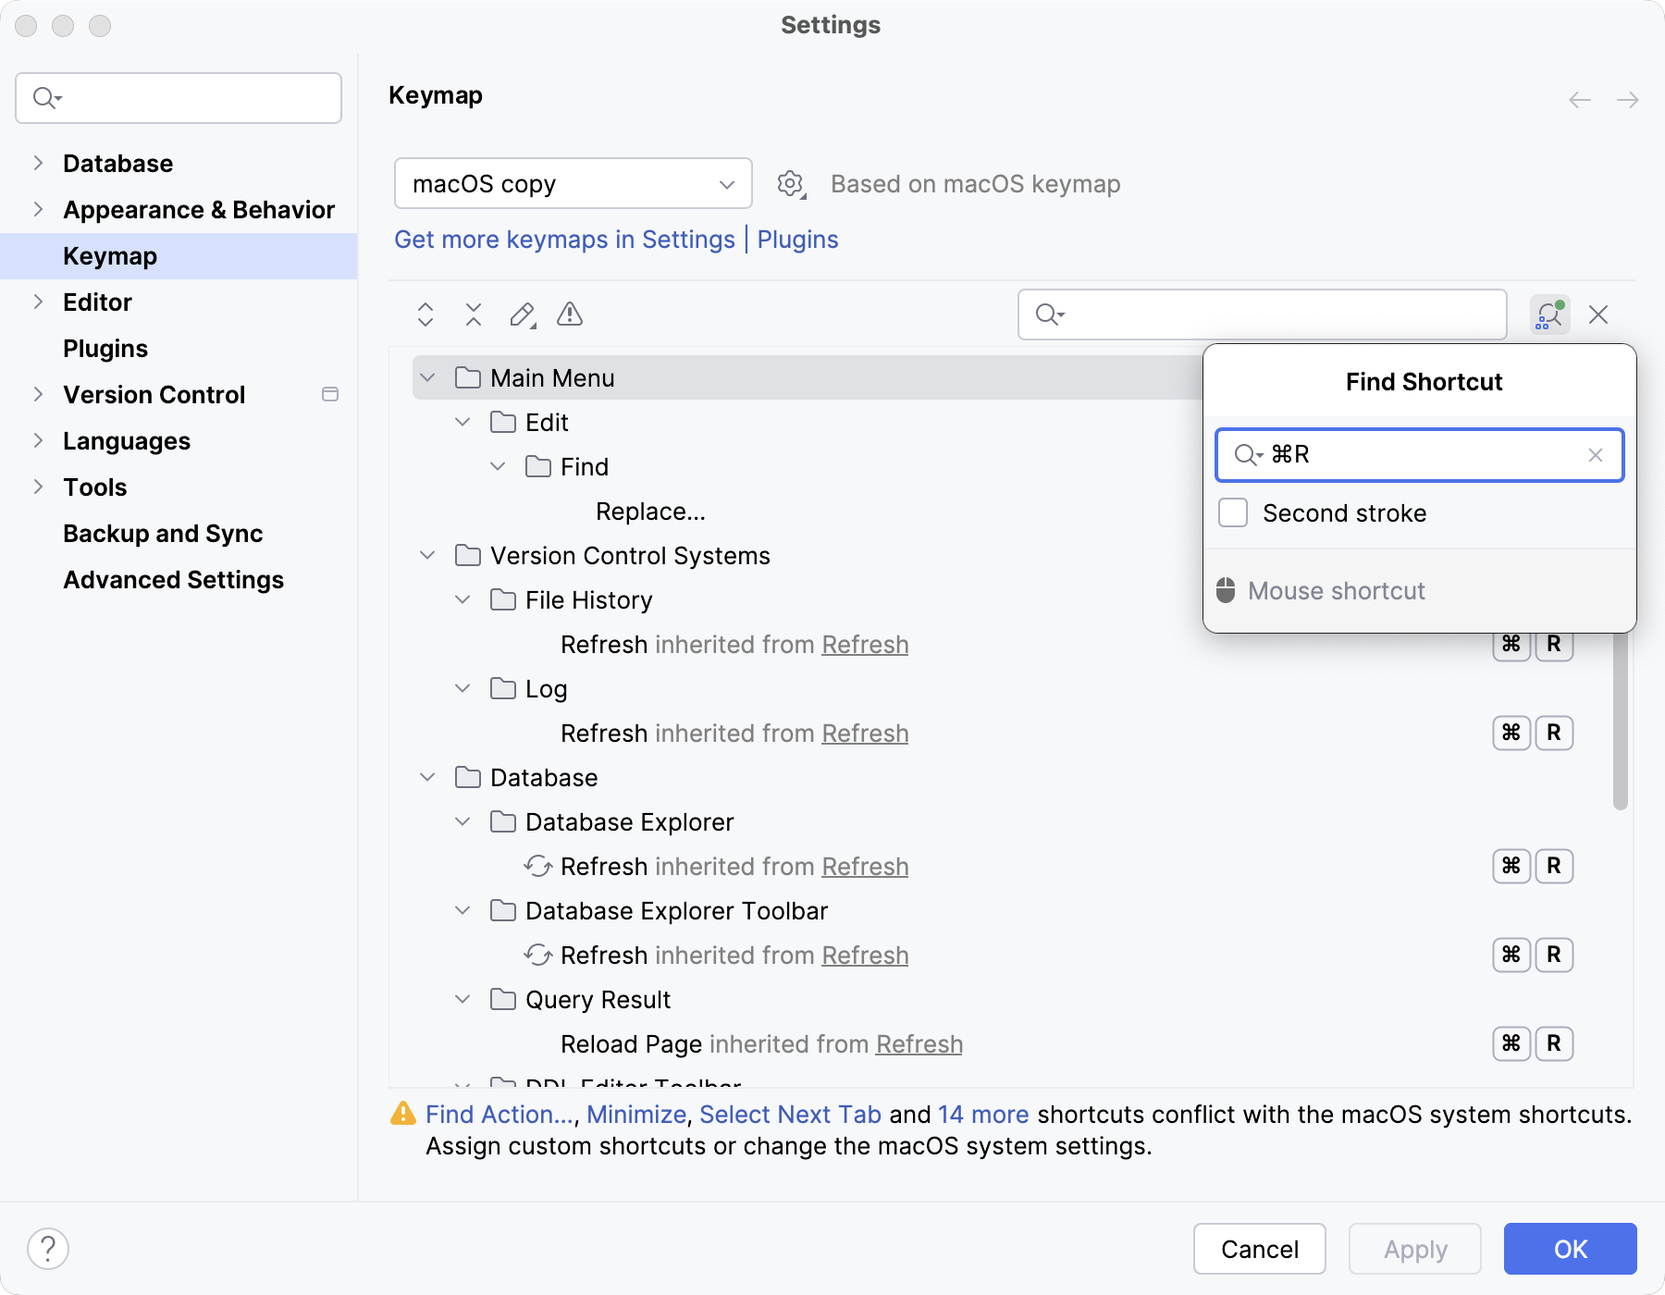The image size is (1665, 1295).
Task: Open Help via question mark icon
Action: pyautogui.click(x=48, y=1248)
